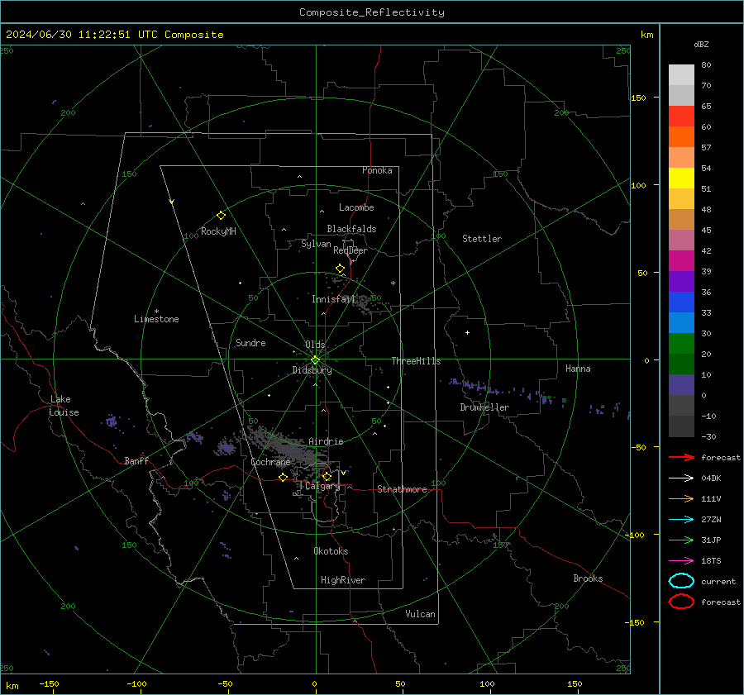Click the Lake Louise label
Screen dimensions: 744x695
[x=64, y=406]
